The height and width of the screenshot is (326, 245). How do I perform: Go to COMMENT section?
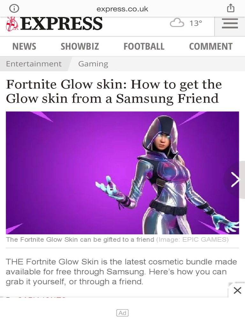pyautogui.click(x=211, y=46)
